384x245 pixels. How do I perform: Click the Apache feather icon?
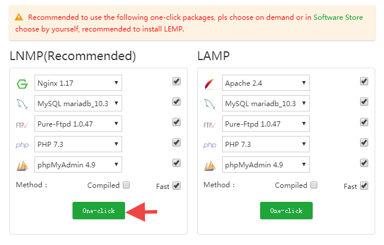pos(210,84)
